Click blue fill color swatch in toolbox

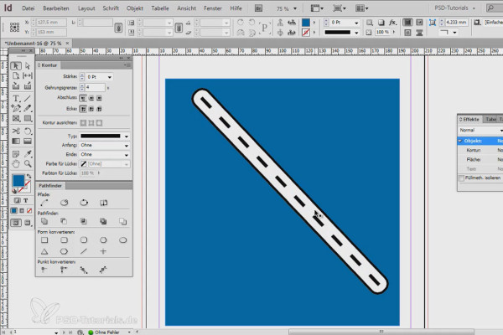pos(18,181)
